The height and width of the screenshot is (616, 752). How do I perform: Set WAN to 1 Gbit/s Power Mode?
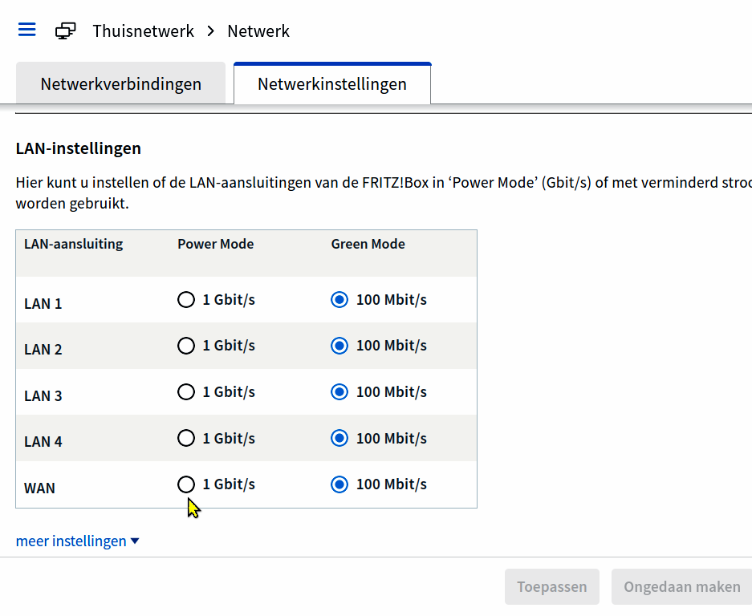(x=186, y=484)
